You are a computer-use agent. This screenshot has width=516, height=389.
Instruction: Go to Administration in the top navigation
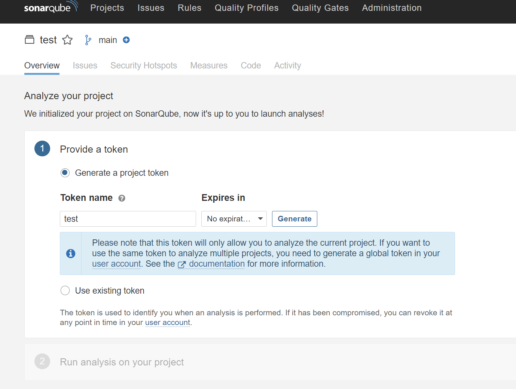[391, 8]
